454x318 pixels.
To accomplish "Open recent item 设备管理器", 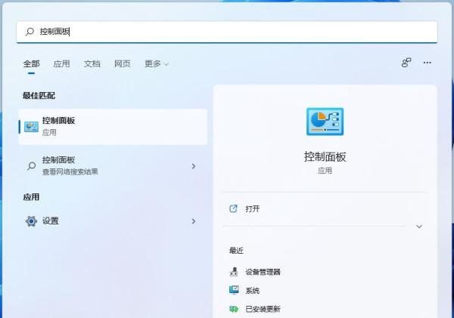I will point(263,272).
